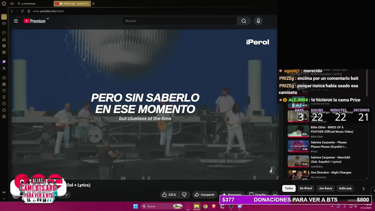375x211 pixels.
Task: Open more video actions three-dots menu
Action: pyautogui.click(x=275, y=195)
